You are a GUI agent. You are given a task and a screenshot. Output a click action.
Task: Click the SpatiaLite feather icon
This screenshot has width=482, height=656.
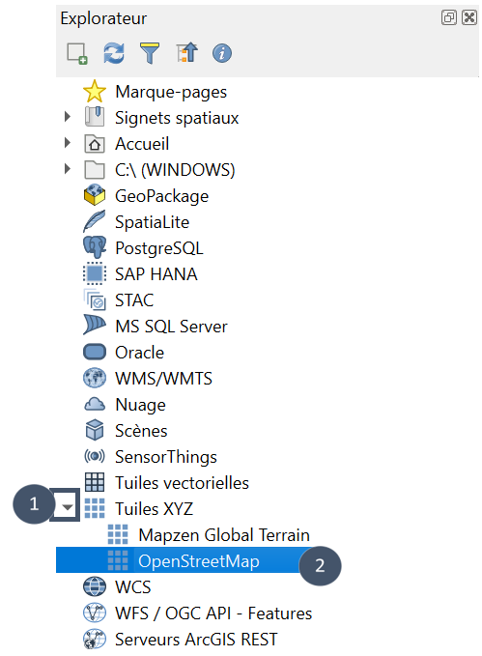click(x=95, y=221)
